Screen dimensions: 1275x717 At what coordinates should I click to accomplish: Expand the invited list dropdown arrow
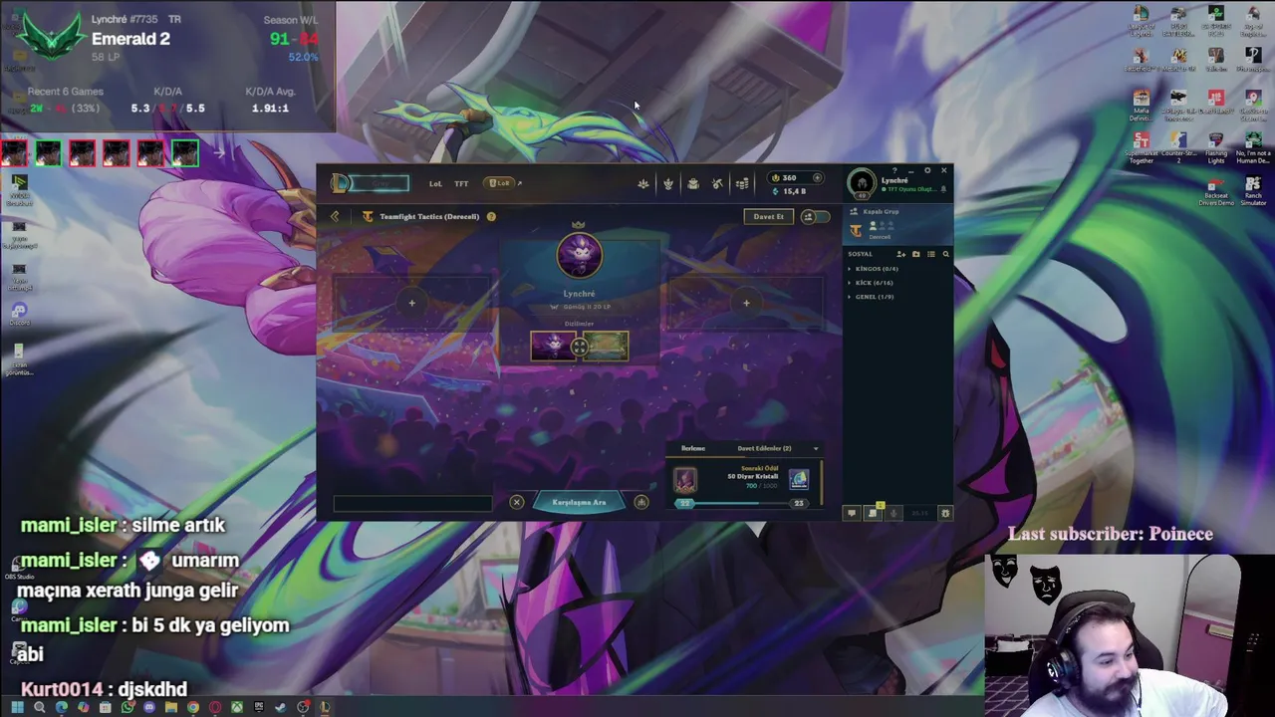[x=816, y=449]
